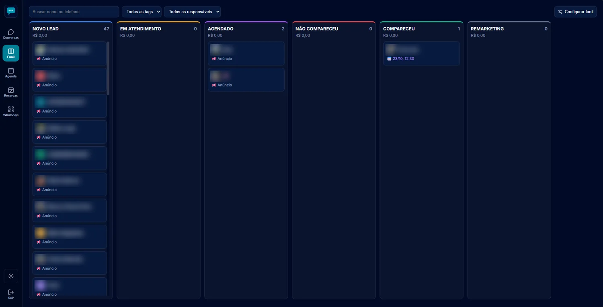Viewport: 603px width, 307px height.
Task: Click the COMPARECEU column title
Action: pos(399,29)
